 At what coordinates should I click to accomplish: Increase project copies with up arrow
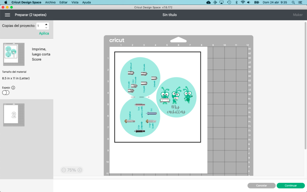click(46, 24)
